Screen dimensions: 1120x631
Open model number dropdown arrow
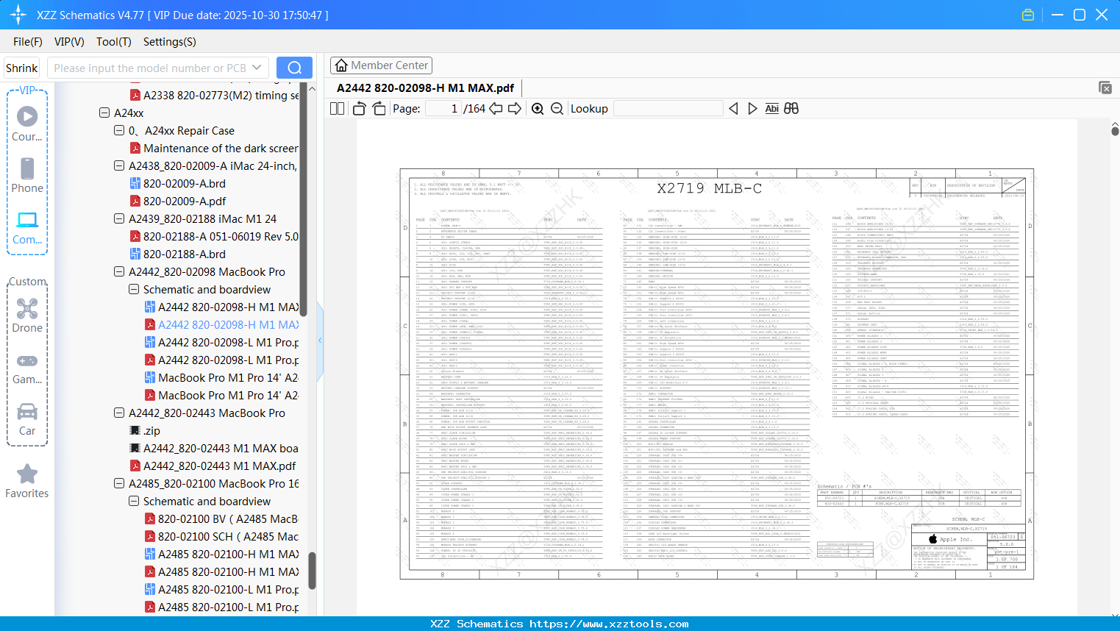click(257, 68)
